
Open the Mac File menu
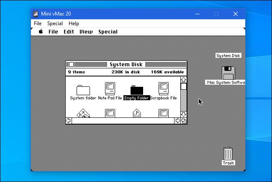[53, 32]
